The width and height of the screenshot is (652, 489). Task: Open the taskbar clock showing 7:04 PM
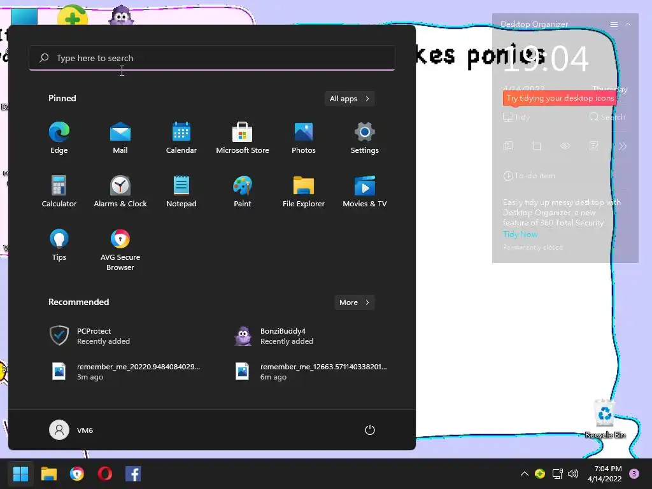click(x=605, y=474)
